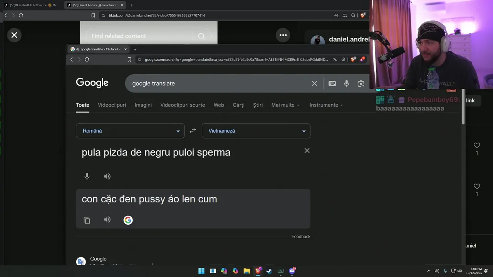Reload the TikTok page
The height and width of the screenshot is (277, 493).
coord(21,15)
